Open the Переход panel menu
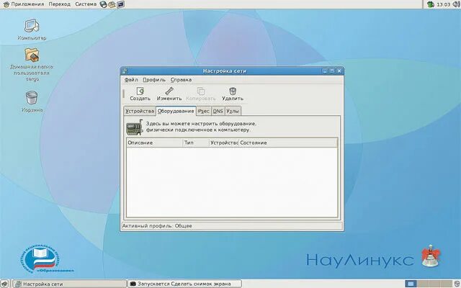 tap(59, 4)
